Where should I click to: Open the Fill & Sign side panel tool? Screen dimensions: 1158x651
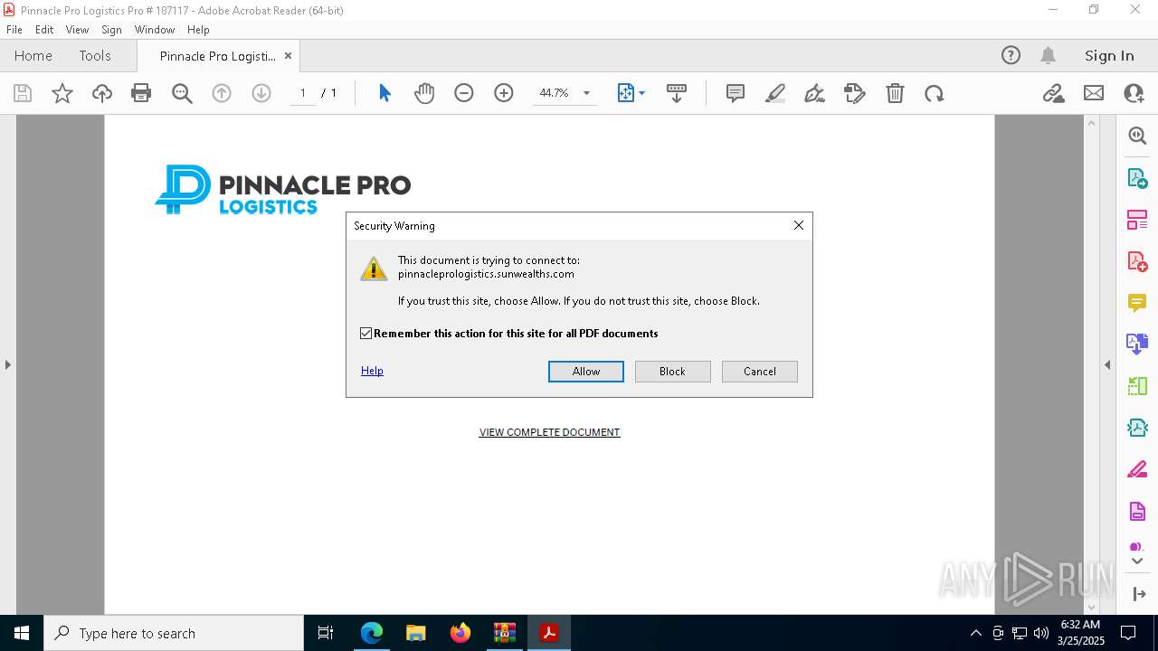coord(1137,469)
